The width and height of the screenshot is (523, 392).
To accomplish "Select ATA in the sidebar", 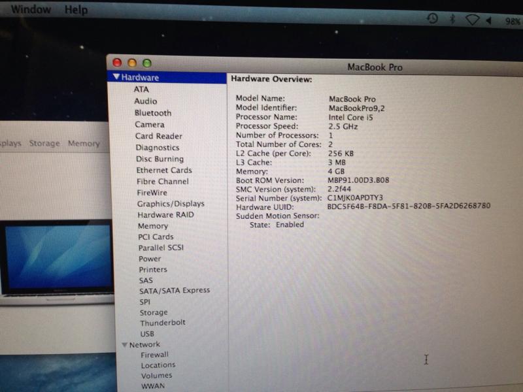I will pos(141,90).
